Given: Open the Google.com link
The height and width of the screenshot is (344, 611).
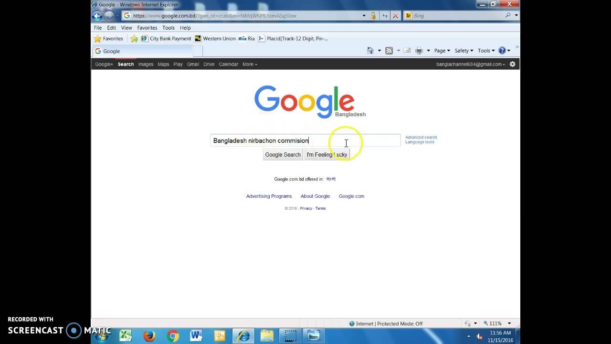Looking at the screenshot, I should pos(351,196).
